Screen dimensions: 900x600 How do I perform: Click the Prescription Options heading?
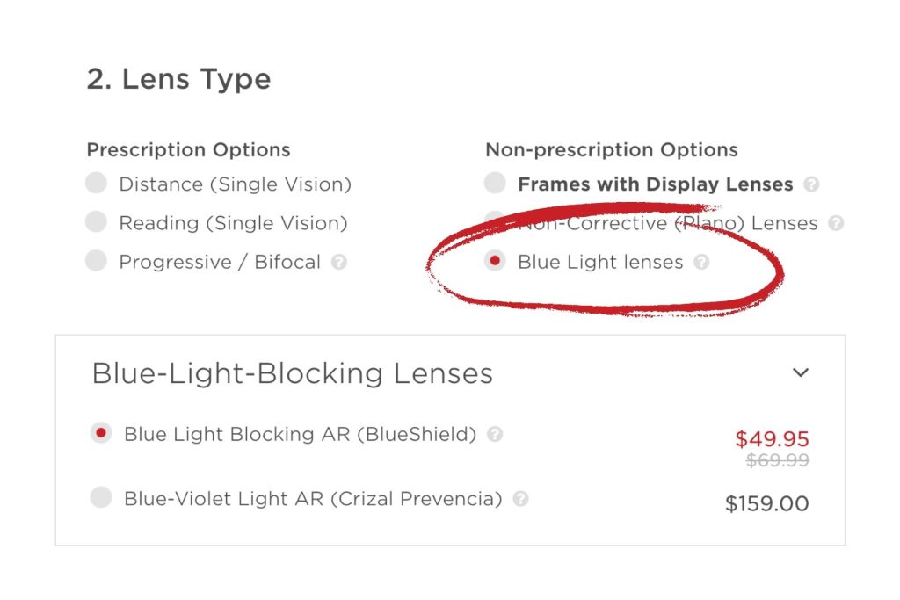(x=187, y=149)
